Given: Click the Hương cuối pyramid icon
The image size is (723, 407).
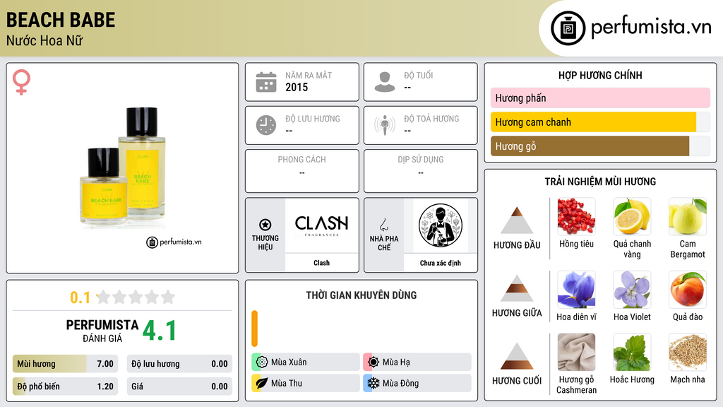Looking at the screenshot, I should click(517, 356).
